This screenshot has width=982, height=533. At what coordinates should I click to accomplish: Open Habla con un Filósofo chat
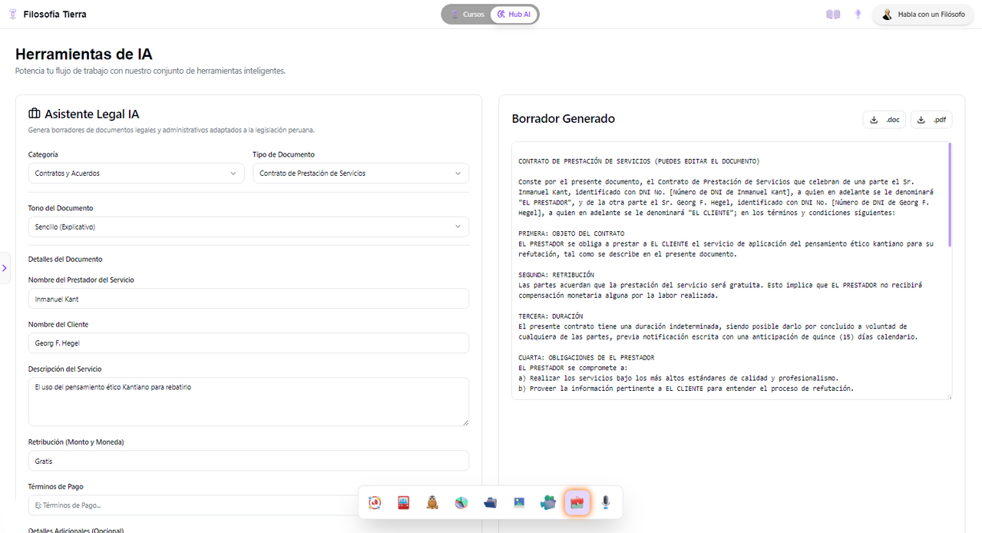point(924,15)
